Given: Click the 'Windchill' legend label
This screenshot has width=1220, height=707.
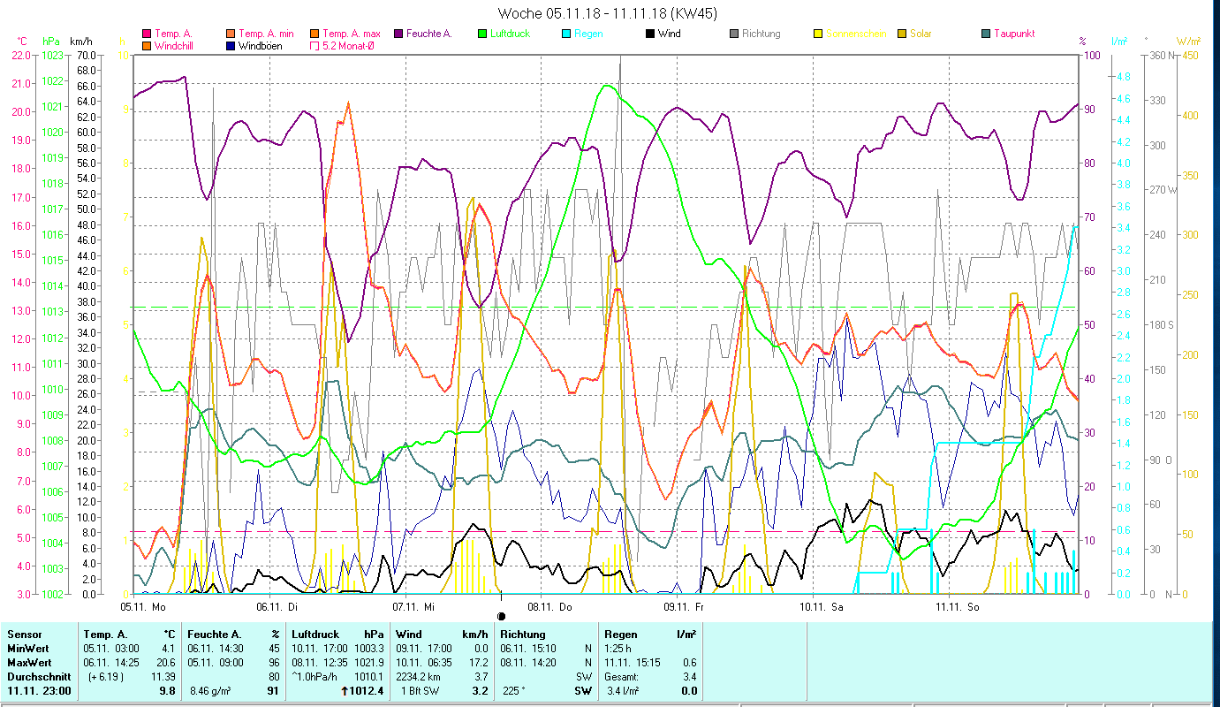Looking at the screenshot, I should (175, 45).
